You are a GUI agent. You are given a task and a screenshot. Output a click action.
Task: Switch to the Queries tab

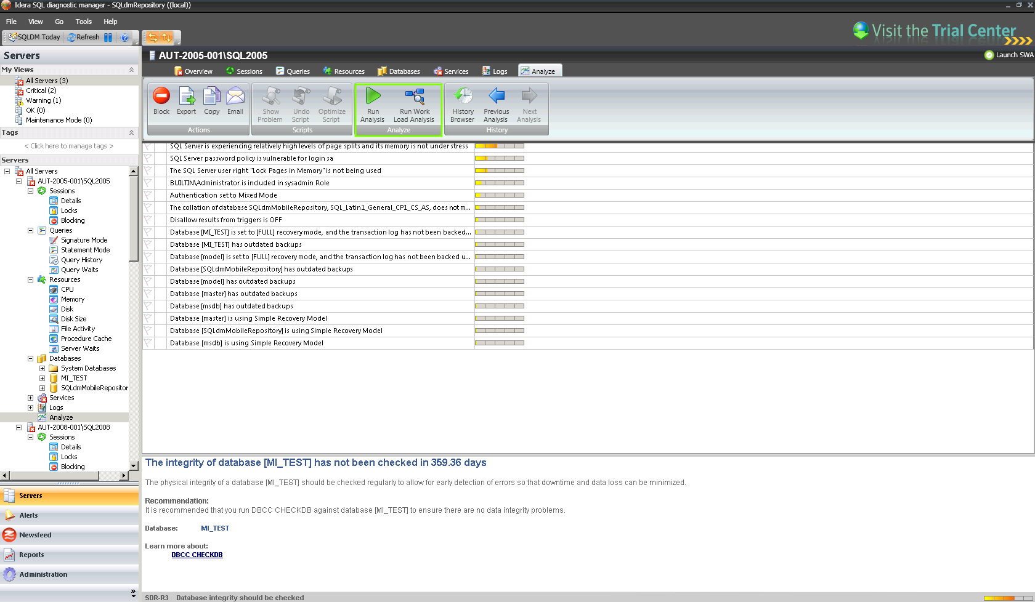tap(293, 71)
